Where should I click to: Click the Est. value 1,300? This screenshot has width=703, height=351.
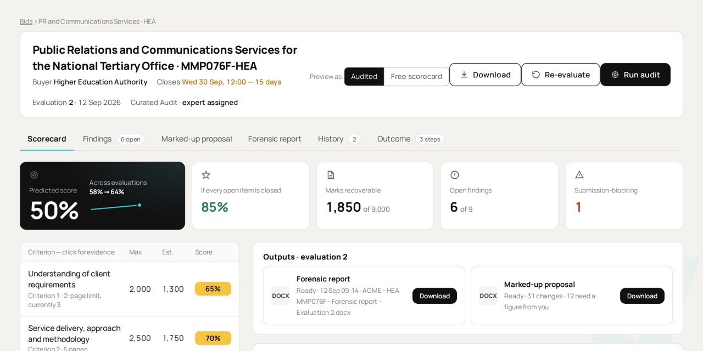point(173,289)
